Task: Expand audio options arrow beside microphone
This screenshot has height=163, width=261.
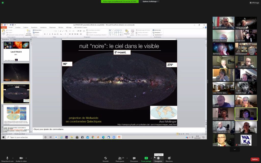Action: [x=13, y=158]
